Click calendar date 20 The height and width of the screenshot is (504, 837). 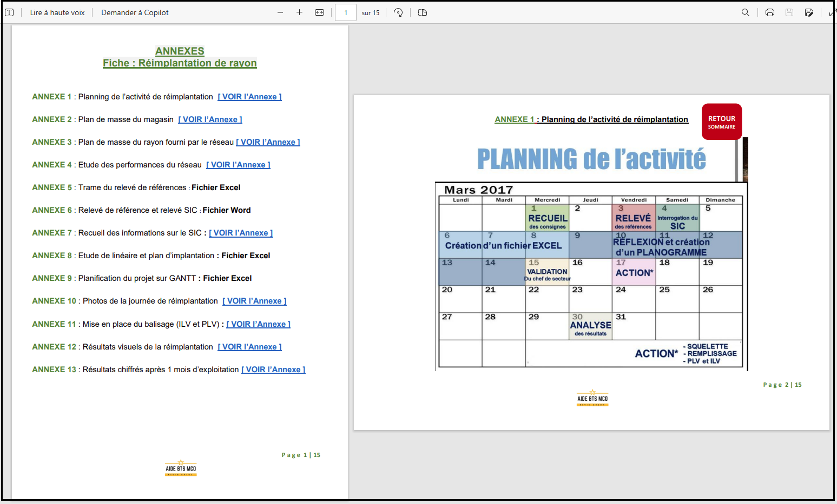[447, 290]
